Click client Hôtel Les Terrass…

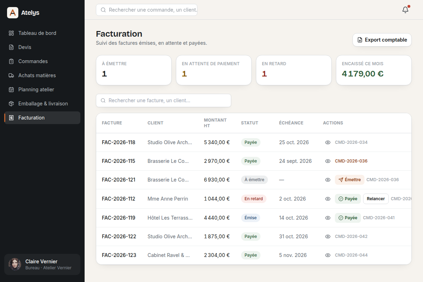170,218
